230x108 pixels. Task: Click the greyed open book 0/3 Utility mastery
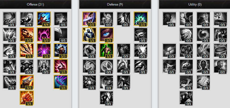[x=203, y=82]
